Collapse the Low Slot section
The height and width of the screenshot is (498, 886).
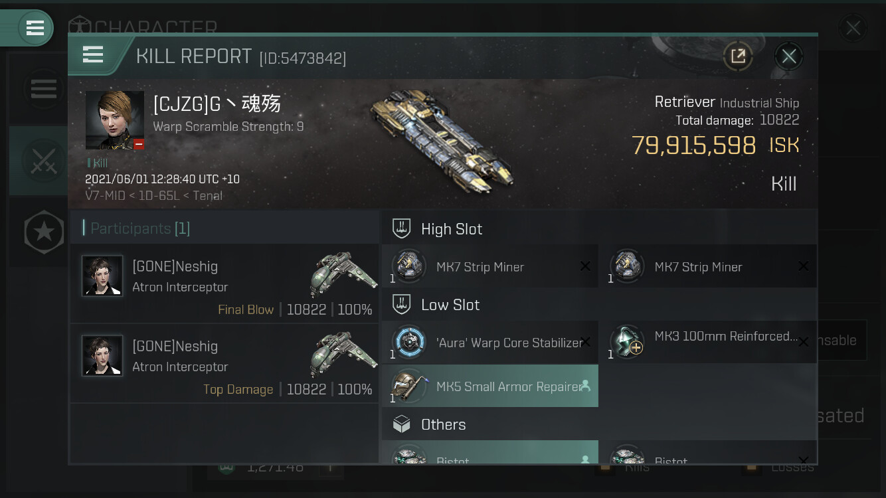click(599, 305)
